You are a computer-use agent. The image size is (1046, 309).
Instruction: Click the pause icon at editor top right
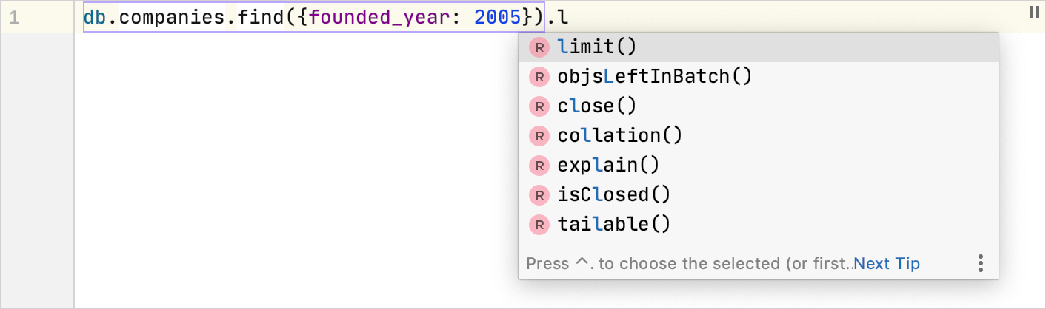(x=1033, y=11)
